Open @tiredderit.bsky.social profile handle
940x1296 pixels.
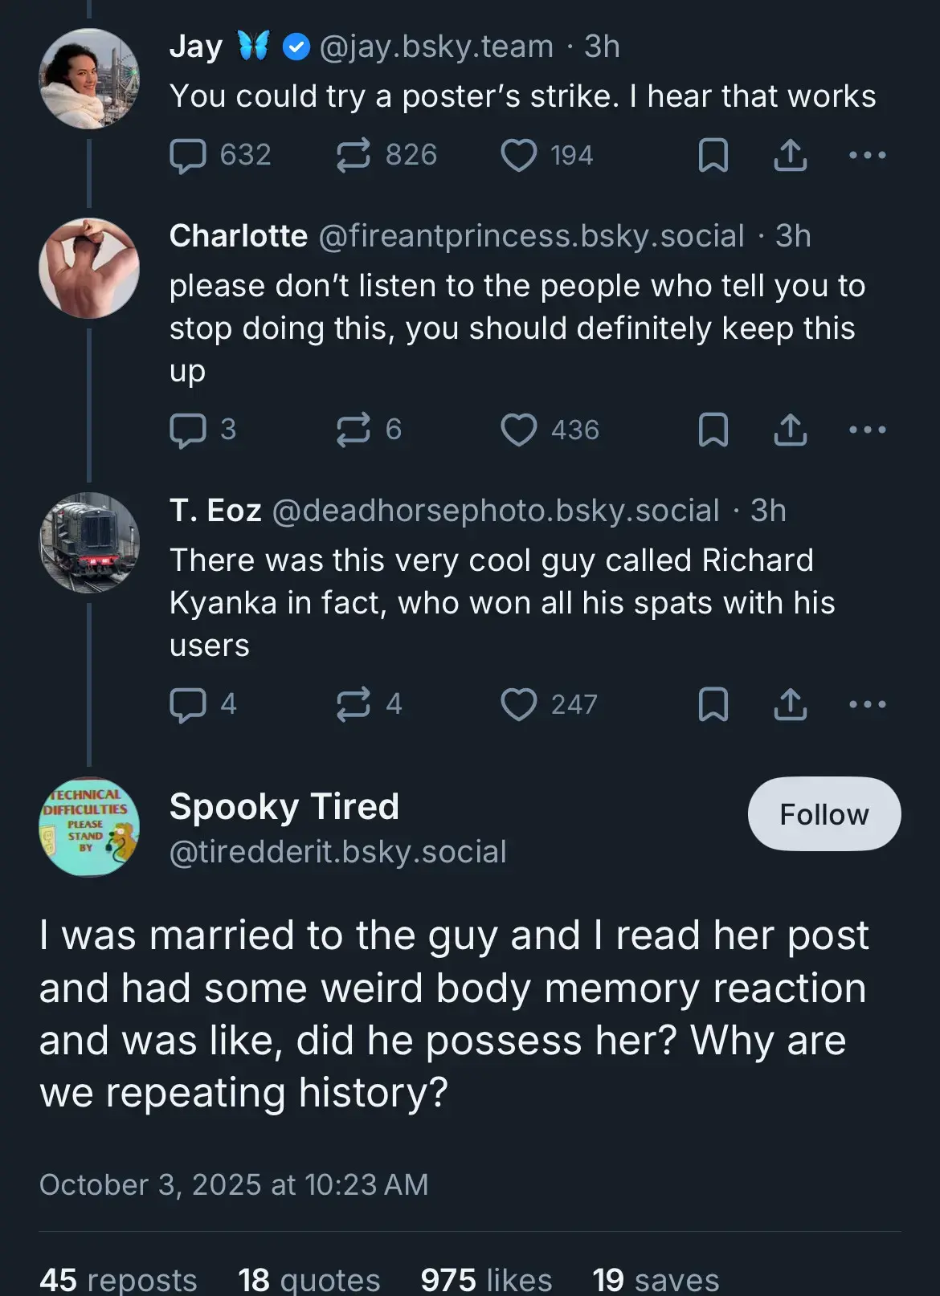pyautogui.click(x=337, y=852)
